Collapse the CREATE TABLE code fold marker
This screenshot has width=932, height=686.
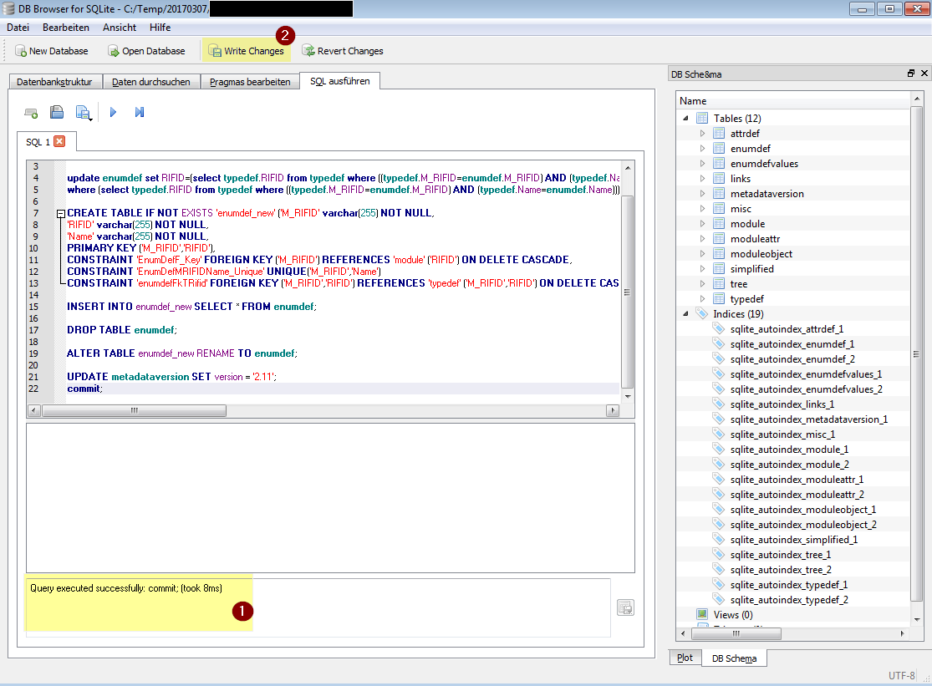point(60,214)
